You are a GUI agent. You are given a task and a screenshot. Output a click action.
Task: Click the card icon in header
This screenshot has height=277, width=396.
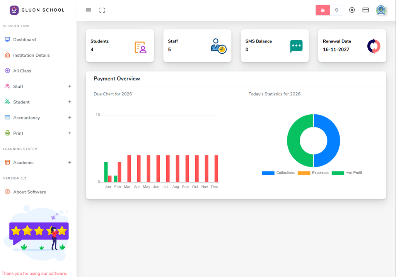(x=366, y=10)
